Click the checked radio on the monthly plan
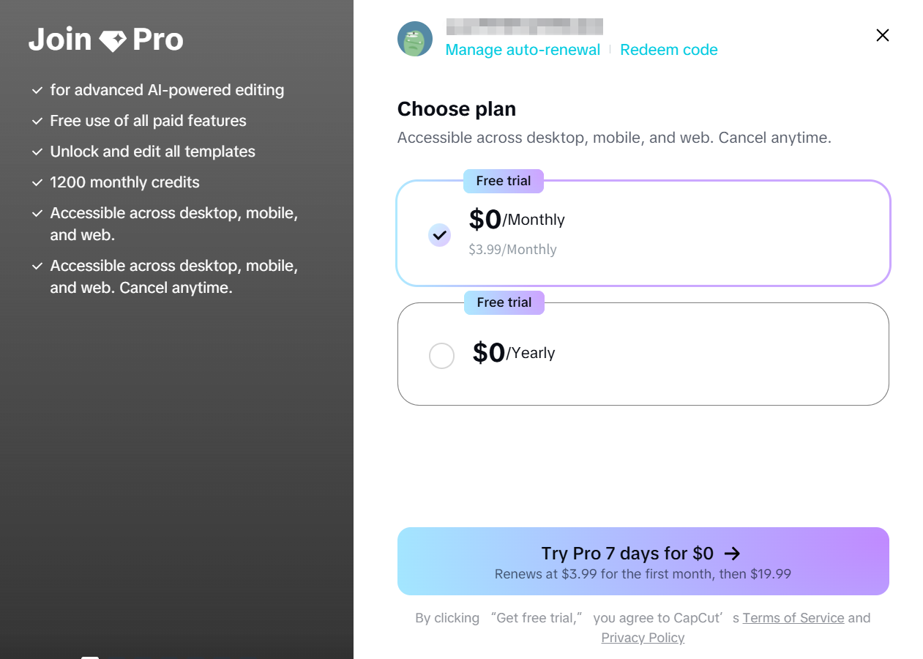This screenshot has height=659, width=923. [x=439, y=235]
